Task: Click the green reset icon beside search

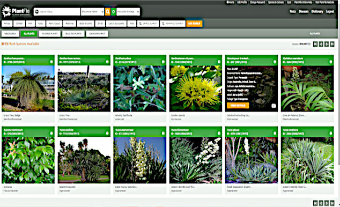Action: 113,12
